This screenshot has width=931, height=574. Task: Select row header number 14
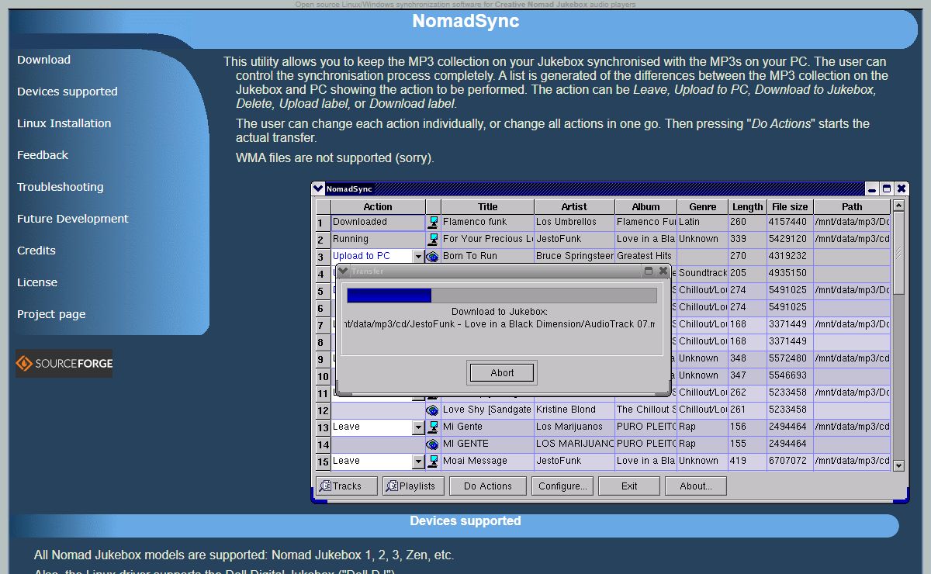323,444
